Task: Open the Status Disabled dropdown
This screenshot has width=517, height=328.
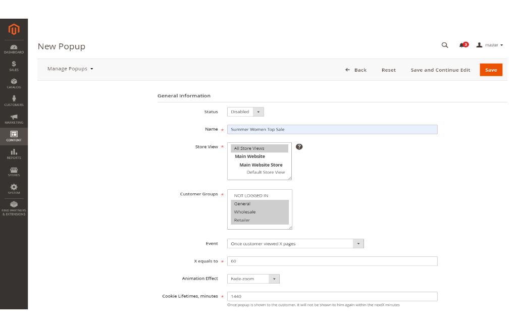Action: 245,112
